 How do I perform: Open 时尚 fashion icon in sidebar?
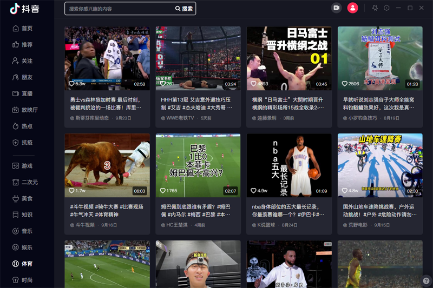pyautogui.click(x=16, y=280)
